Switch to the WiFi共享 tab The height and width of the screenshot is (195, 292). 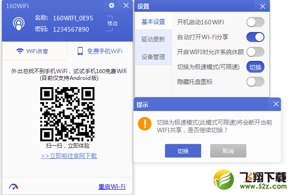(35, 51)
